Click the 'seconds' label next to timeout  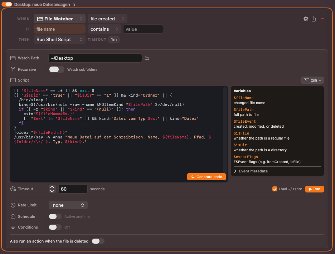coord(97,189)
